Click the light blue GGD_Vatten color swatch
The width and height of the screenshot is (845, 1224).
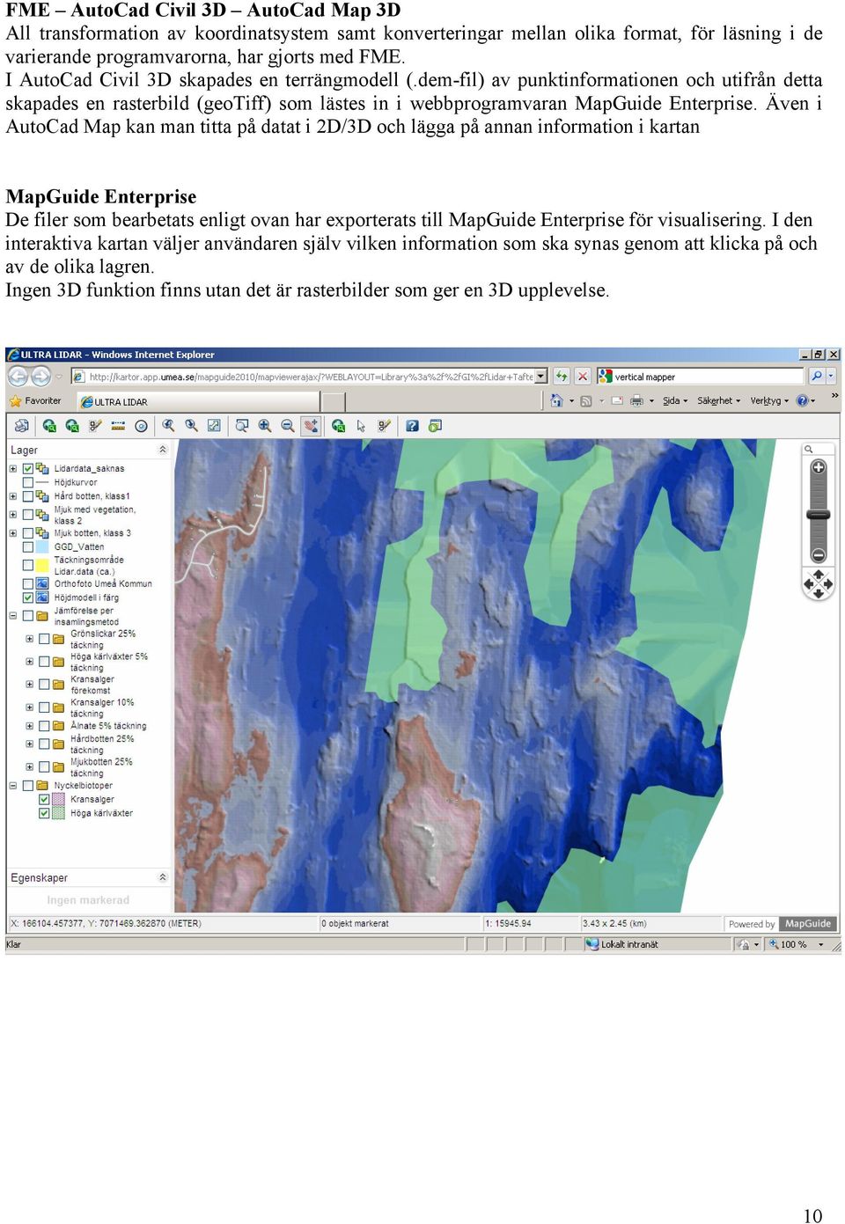[41, 547]
